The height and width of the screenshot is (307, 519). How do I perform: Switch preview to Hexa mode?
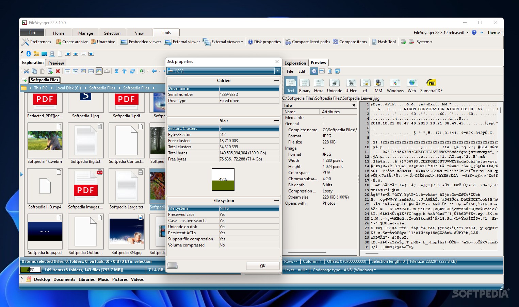(x=319, y=86)
